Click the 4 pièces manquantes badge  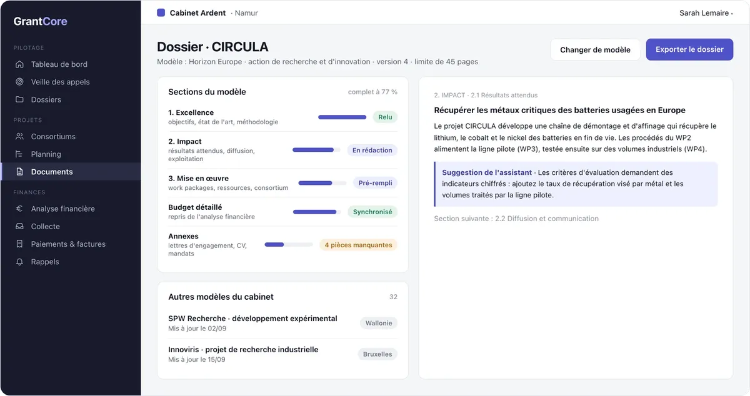[358, 245]
